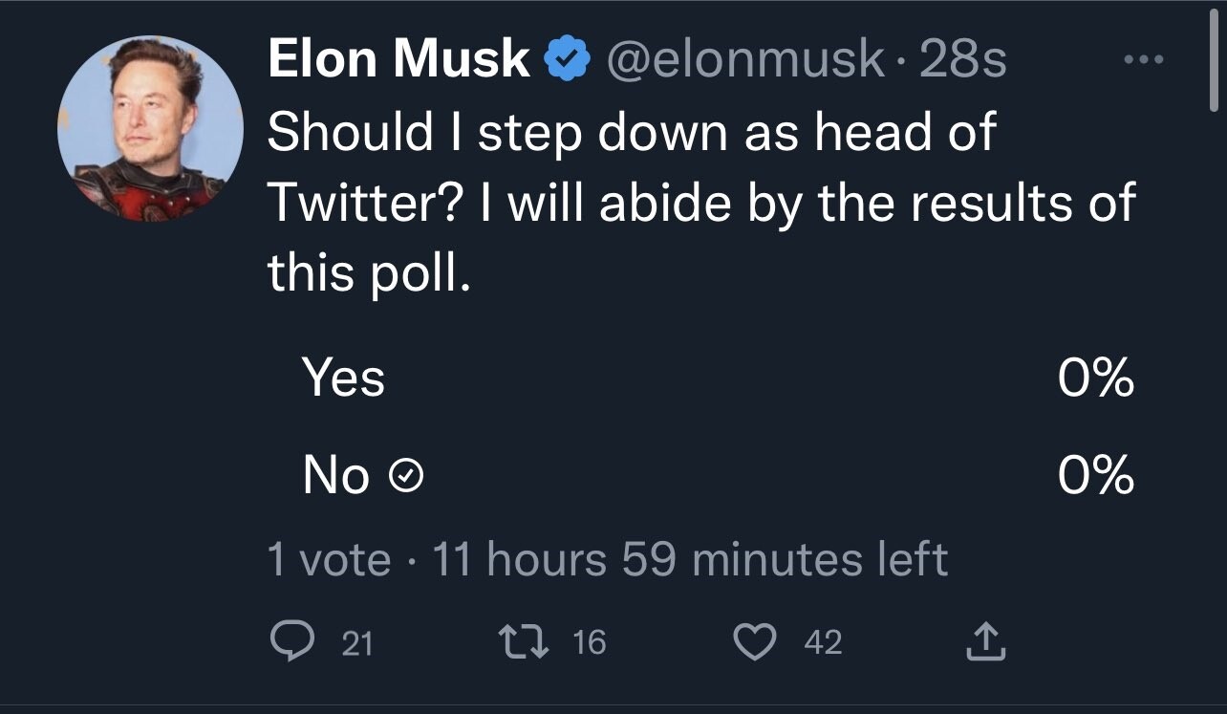This screenshot has height=714, width=1227.
Task: Like the tweet with the heart icon
Action: click(x=757, y=643)
